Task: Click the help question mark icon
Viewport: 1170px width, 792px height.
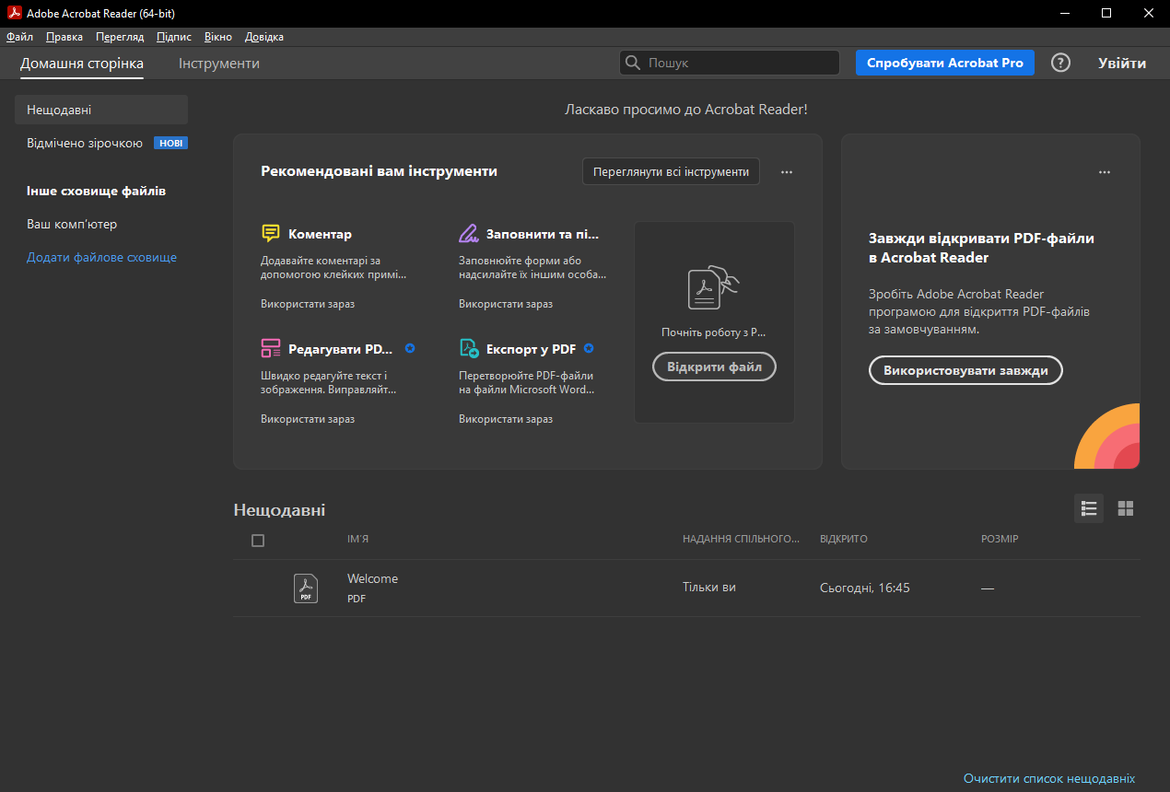Action: pos(1061,63)
